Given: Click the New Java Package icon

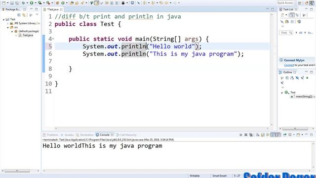Looking at the screenshot, I should (x=57, y=3).
